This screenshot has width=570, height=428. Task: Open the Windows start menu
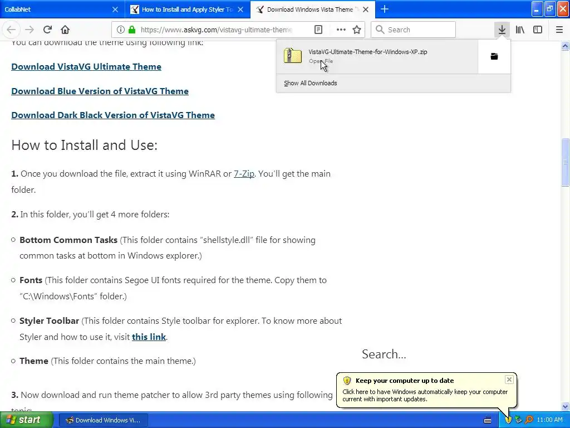click(27, 420)
